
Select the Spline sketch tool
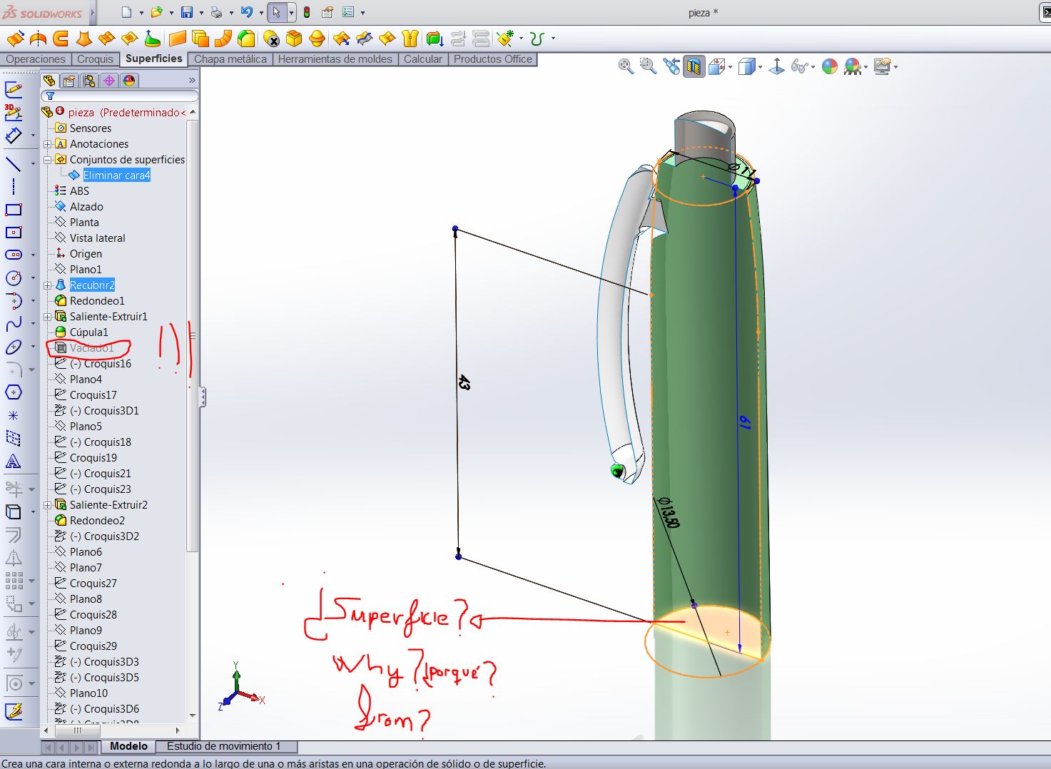click(14, 325)
